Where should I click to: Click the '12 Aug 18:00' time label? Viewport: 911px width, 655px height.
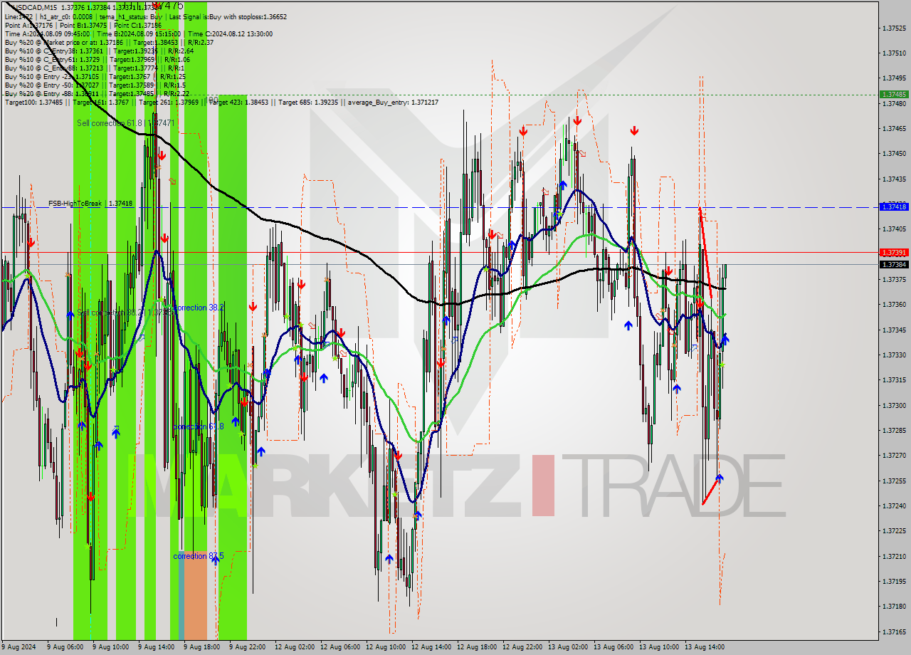coord(476,647)
